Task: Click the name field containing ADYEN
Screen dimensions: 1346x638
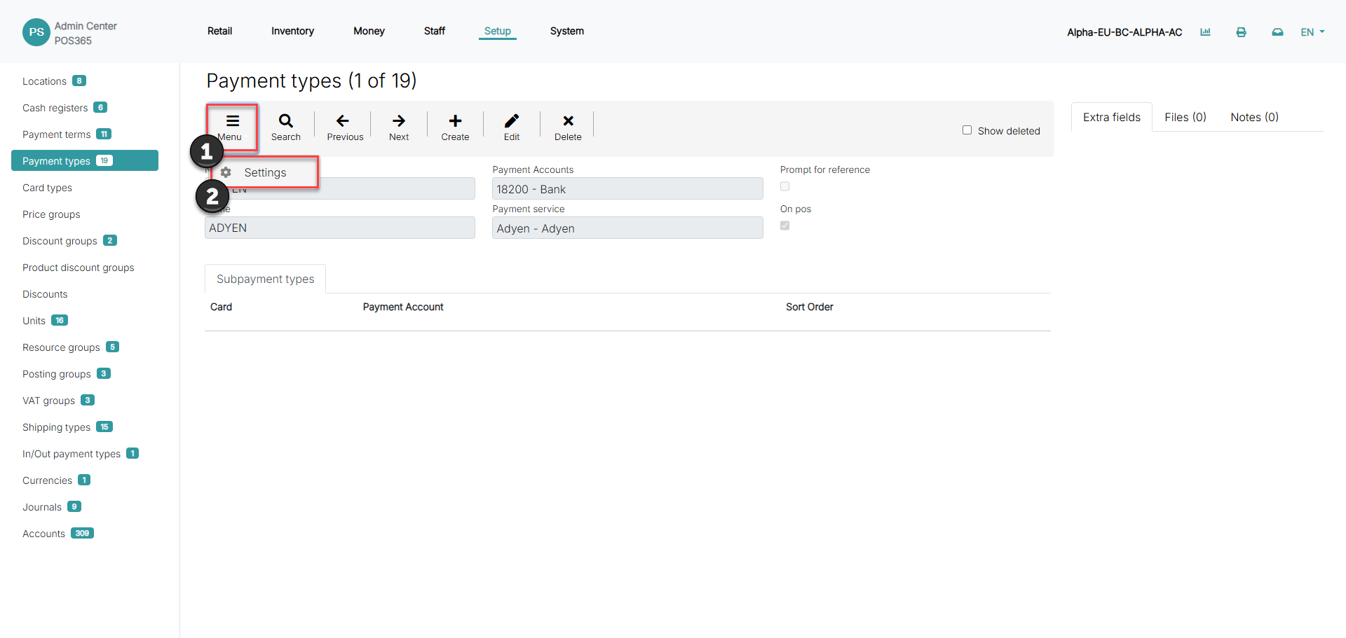Action: coord(340,228)
